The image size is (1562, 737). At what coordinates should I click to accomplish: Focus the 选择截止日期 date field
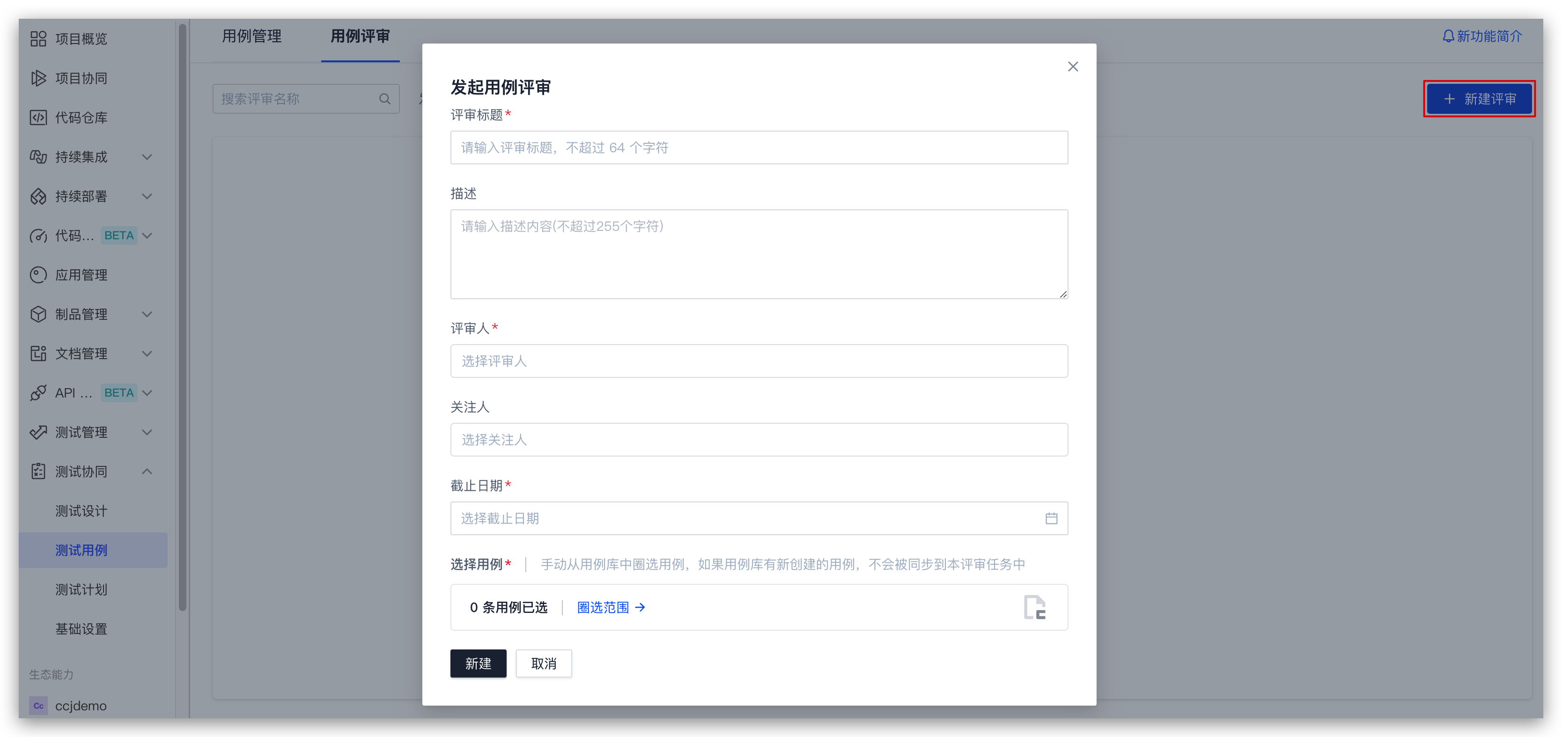(759, 519)
